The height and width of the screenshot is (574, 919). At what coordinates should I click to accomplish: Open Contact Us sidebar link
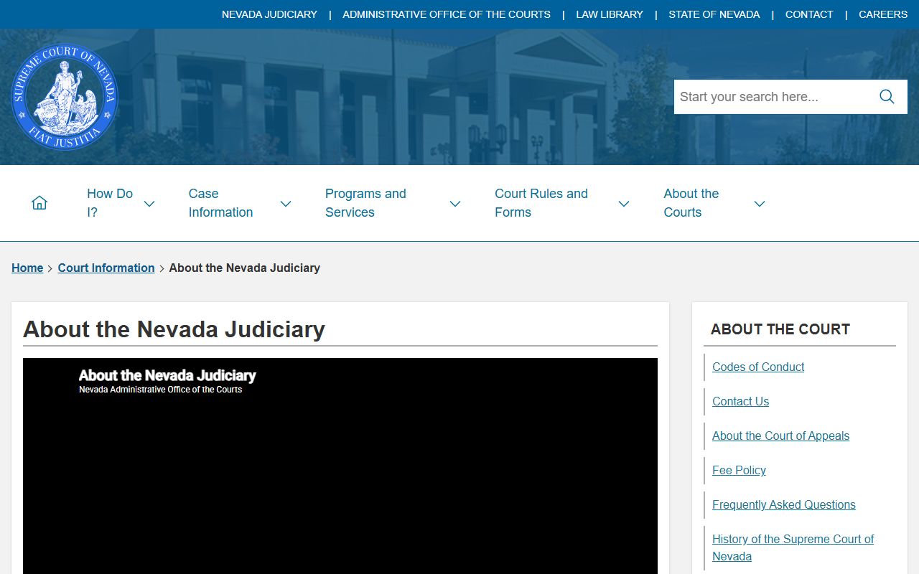[x=740, y=401]
